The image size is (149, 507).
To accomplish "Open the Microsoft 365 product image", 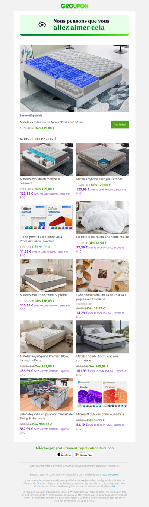I will click(103, 395).
